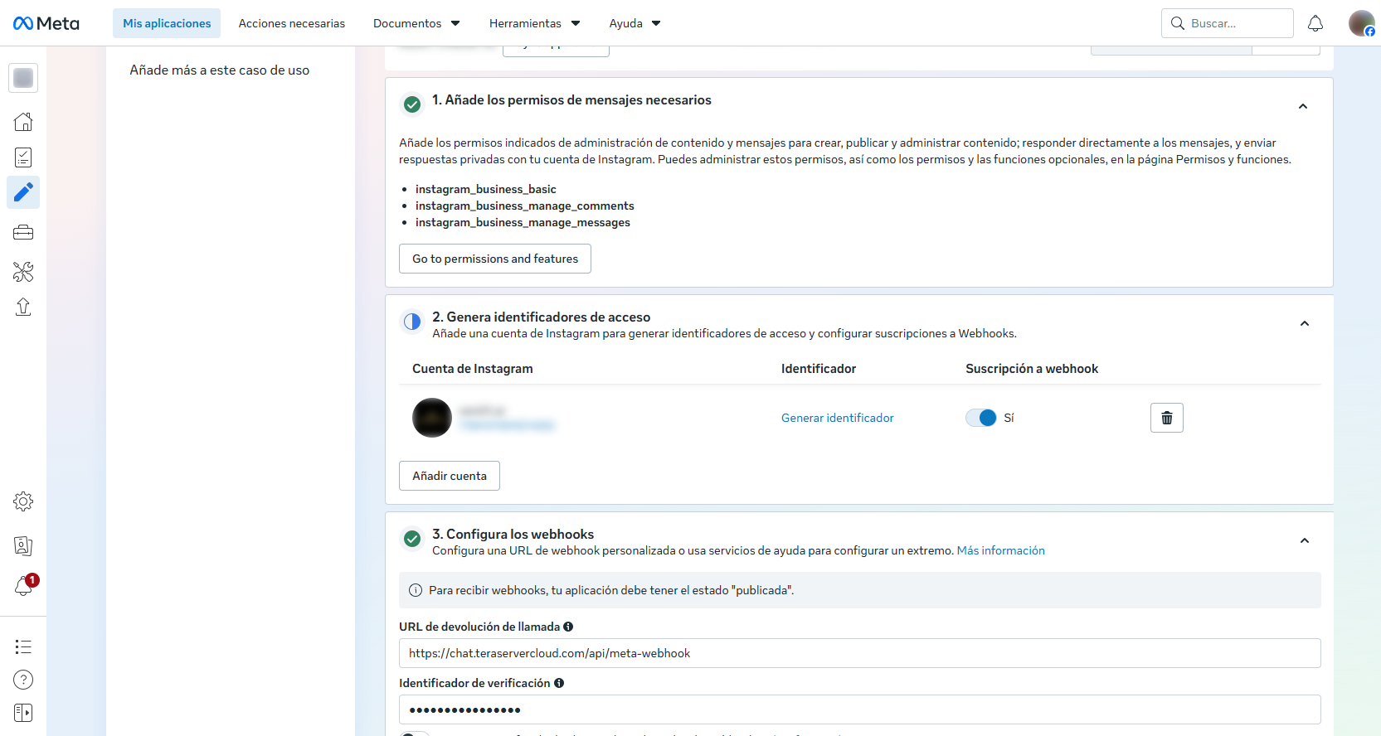Open top bar notifications bell
Image resolution: width=1381 pixels, height=736 pixels.
coord(1315,23)
